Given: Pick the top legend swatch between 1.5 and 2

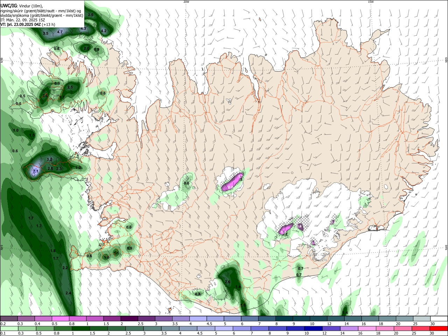Looking at the screenshot, I should click(x=112, y=319).
